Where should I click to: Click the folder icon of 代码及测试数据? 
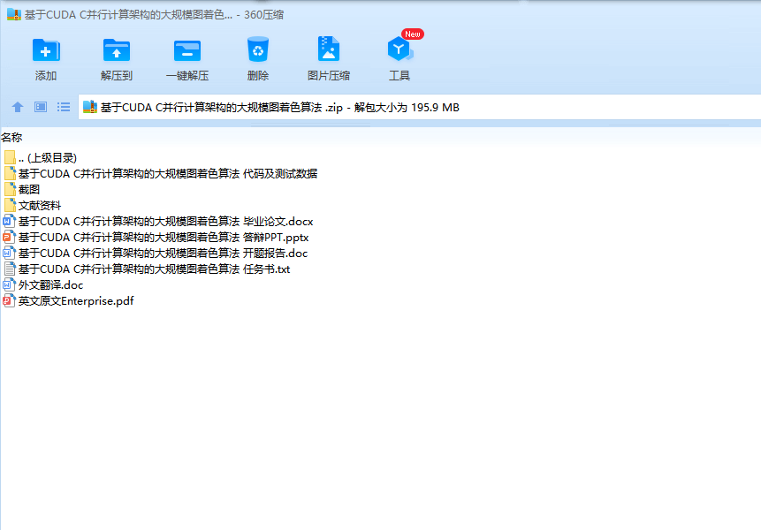pyautogui.click(x=10, y=173)
